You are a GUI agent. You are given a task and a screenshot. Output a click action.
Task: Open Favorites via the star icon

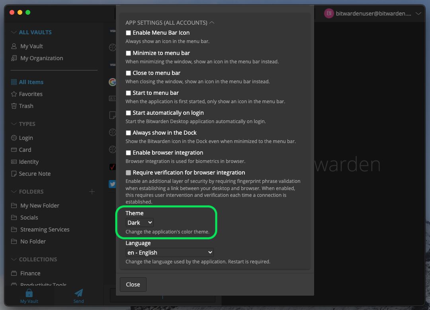click(x=14, y=94)
